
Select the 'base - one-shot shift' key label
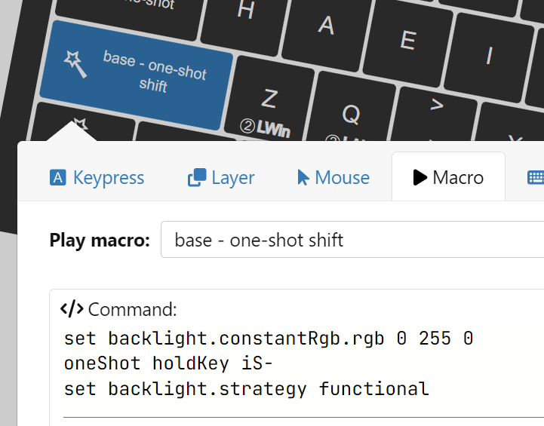point(155,72)
